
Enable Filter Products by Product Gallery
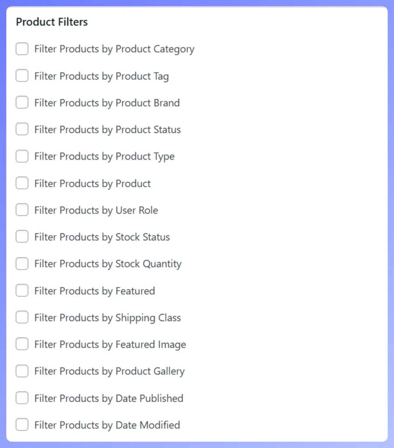point(22,371)
